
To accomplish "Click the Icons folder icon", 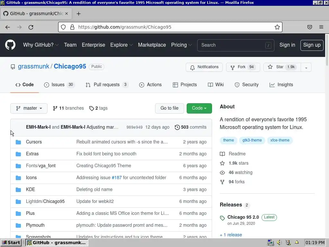I will tap(18, 178).
